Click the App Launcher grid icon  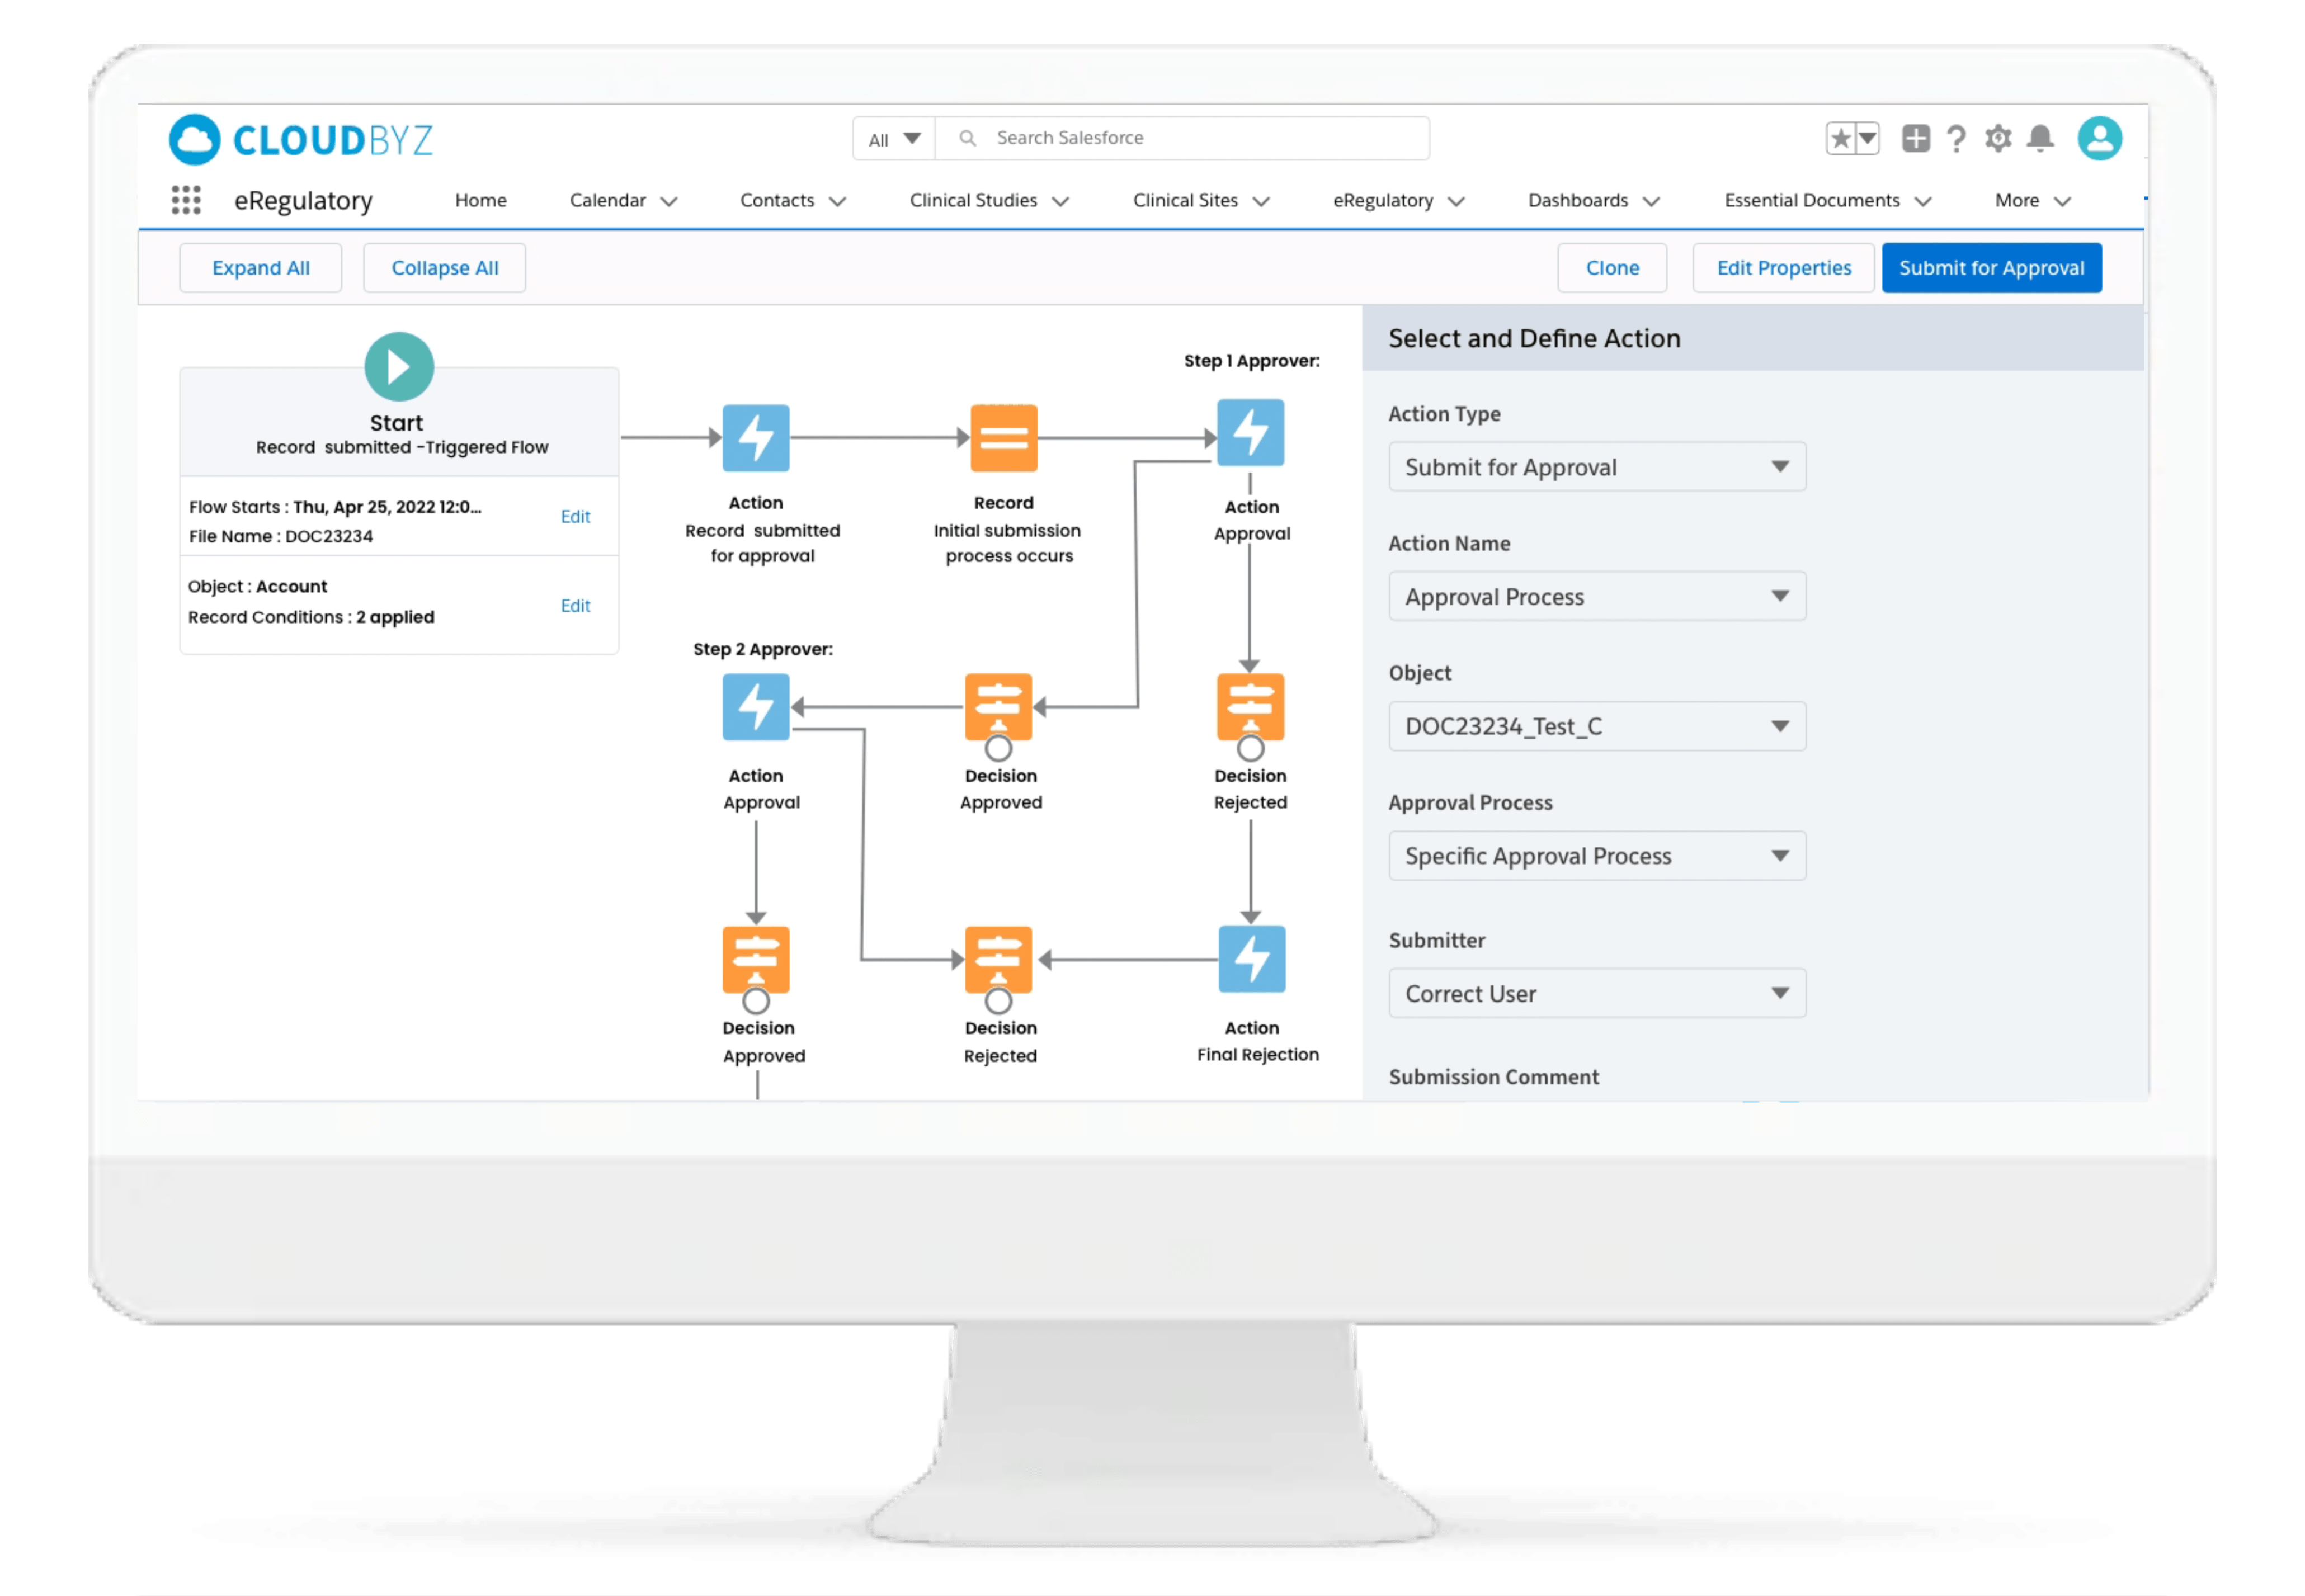click(186, 200)
